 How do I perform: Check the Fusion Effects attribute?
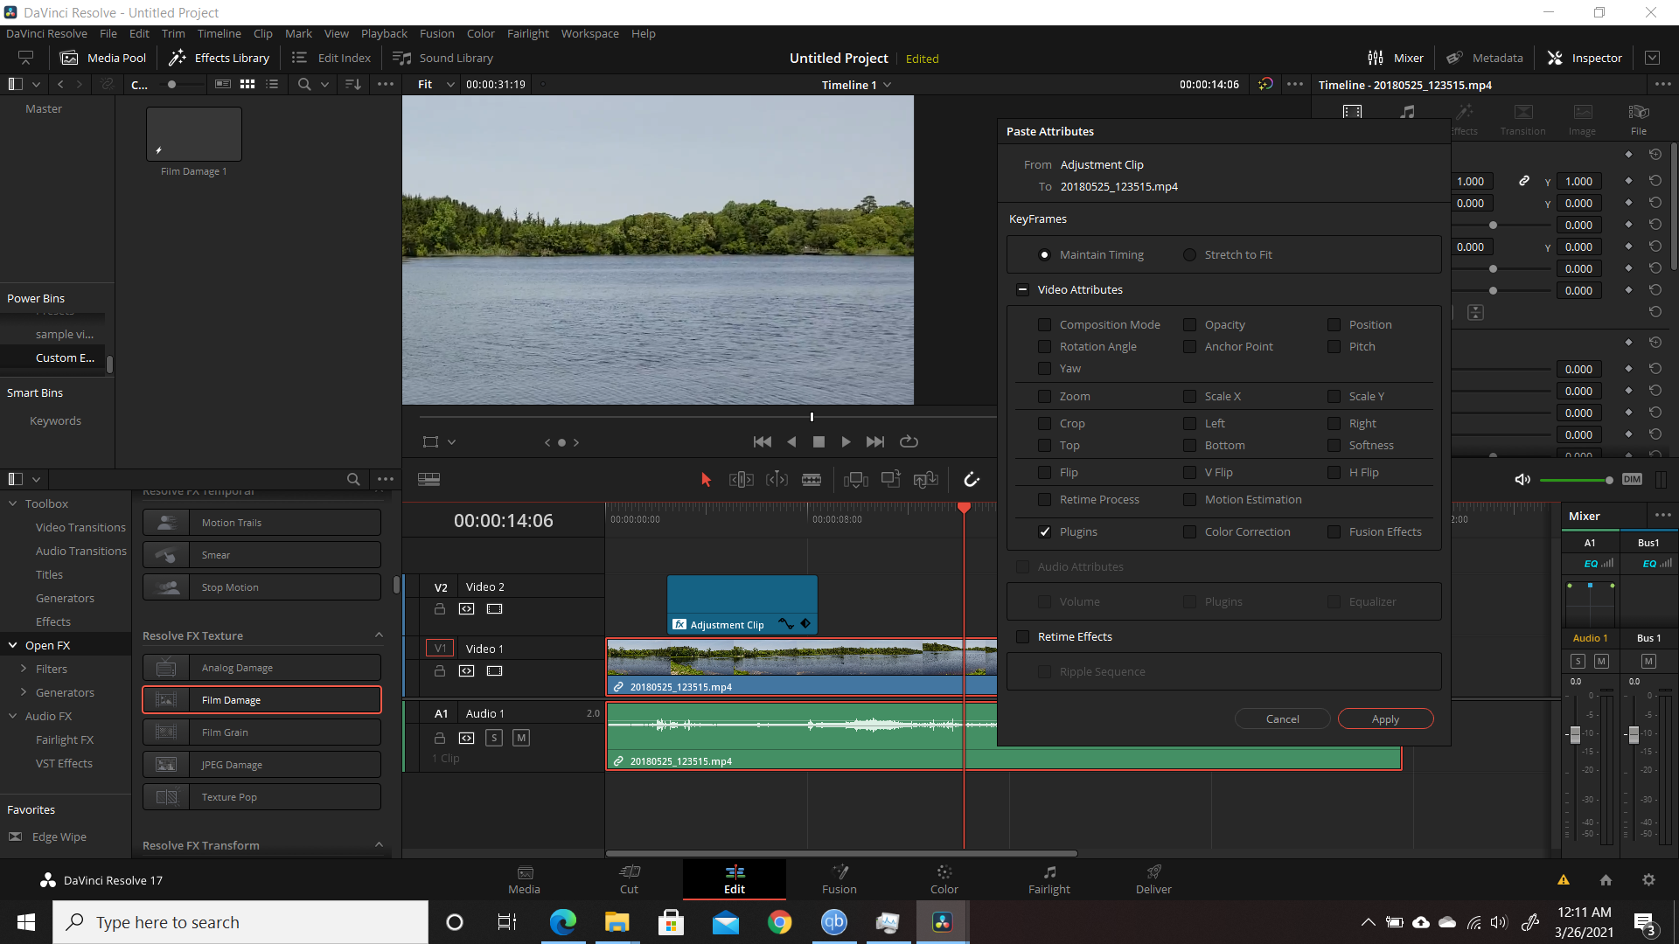point(1334,532)
